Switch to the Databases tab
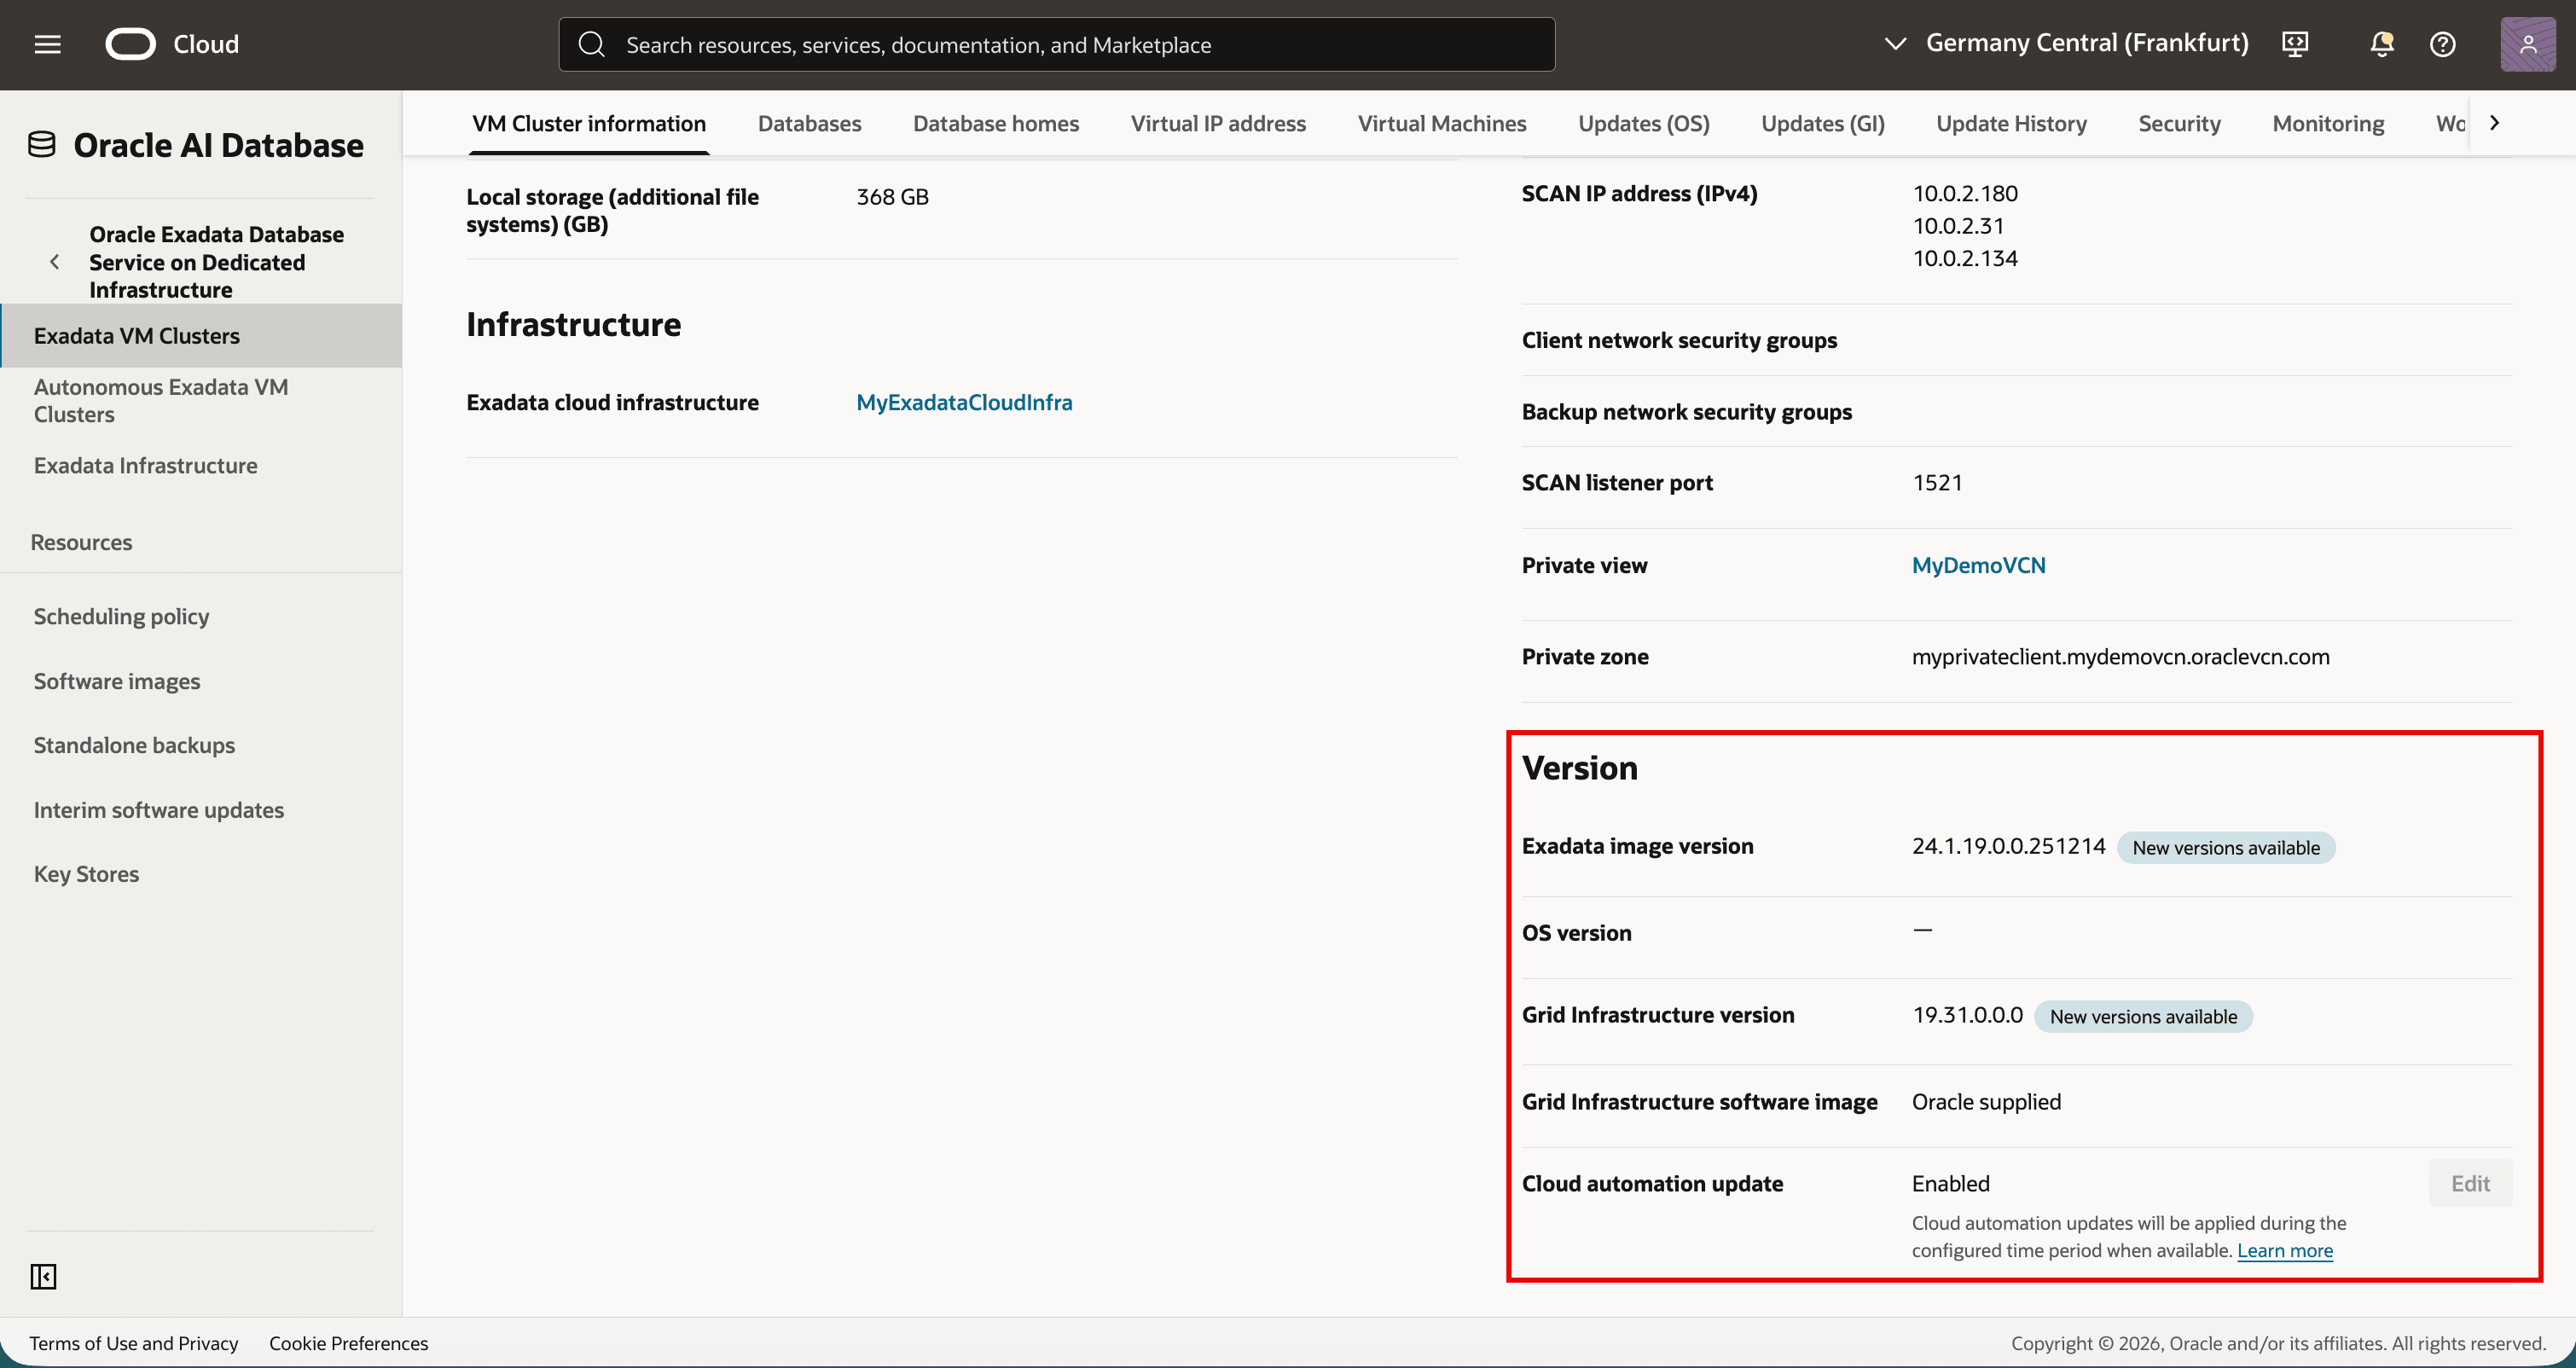2576x1368 pixels. click(809, 123)
